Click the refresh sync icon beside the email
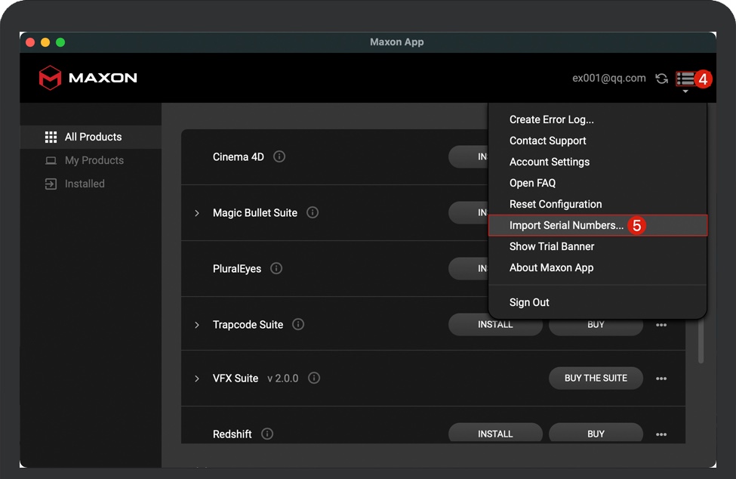The width and height of the screenshot is (736, 479). (x=661, y=79)
